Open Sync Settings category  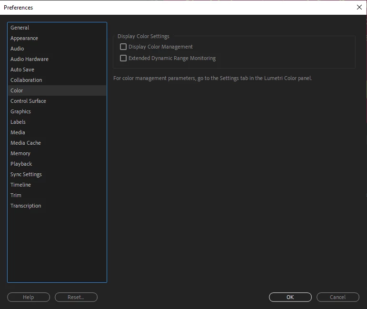tap(57, 174)
